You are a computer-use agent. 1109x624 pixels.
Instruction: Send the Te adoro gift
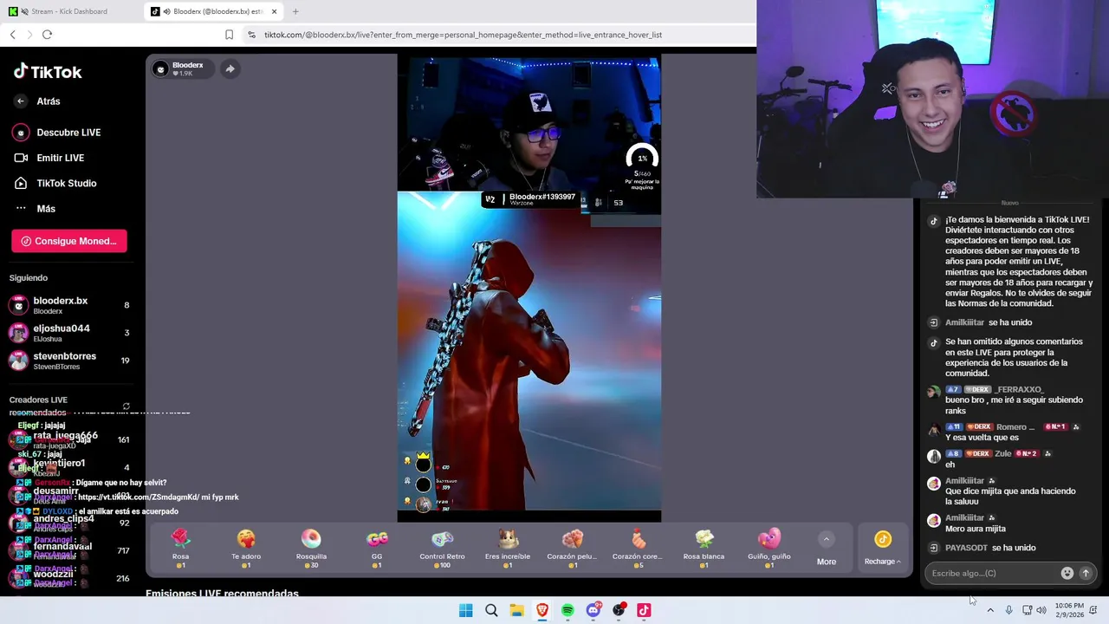coord(246,548)
